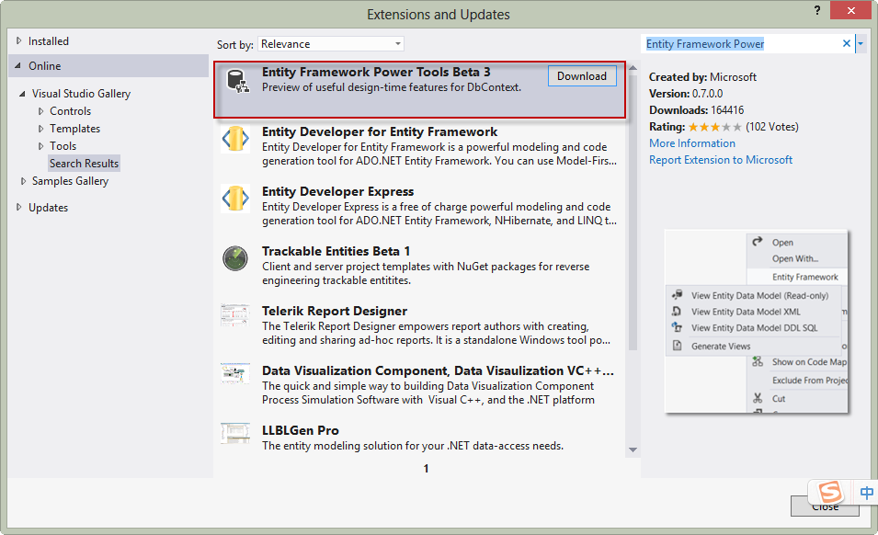Select the LLBLGen Pro title
878x535 pixels.
[x=300, y=430]
